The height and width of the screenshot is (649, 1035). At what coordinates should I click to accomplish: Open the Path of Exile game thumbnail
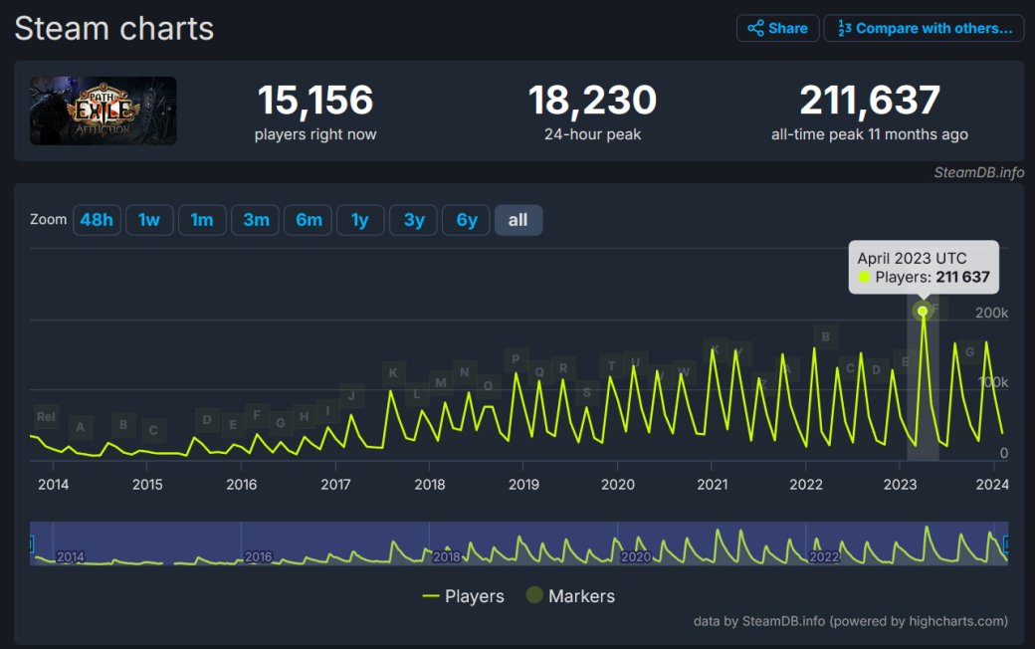[103, 110]
